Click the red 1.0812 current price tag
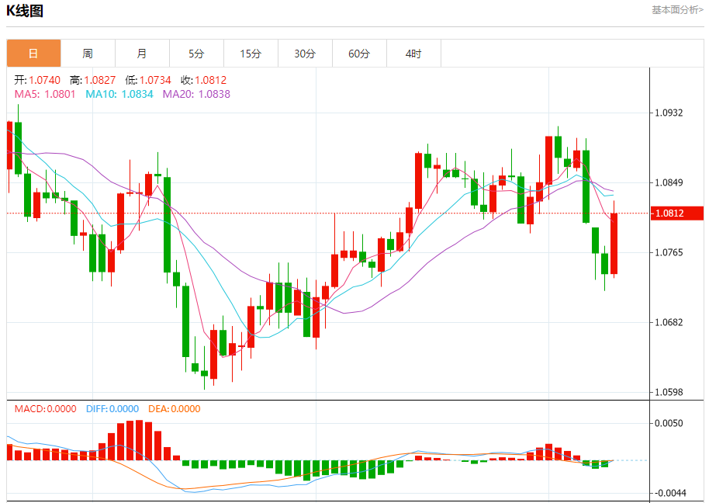The width and height of the screenshot is (709, 503). click(677, 213)
